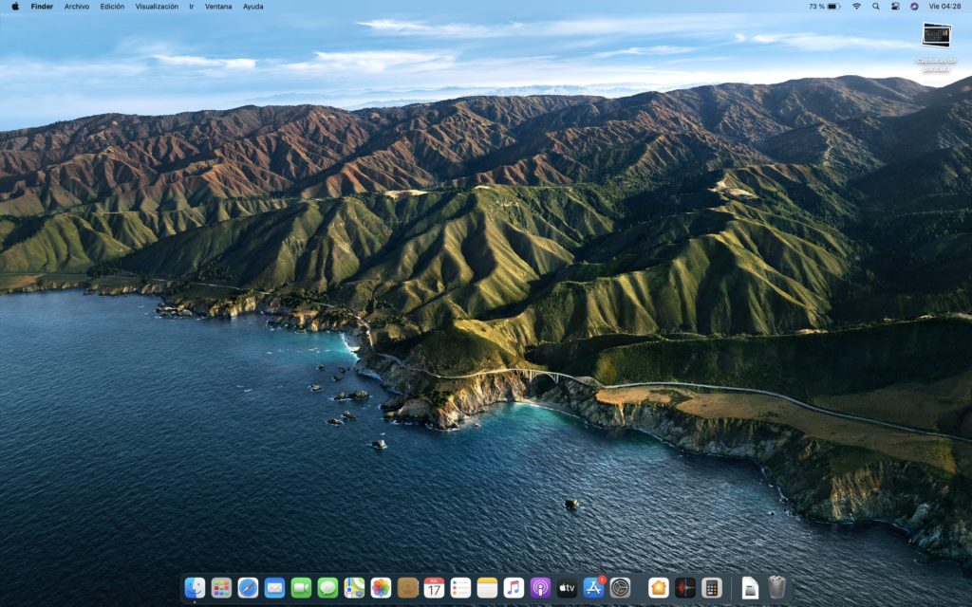This screenshot has height=607, width=972.
Task: Open Control Center in menu bar
Action: coord(895,7)
